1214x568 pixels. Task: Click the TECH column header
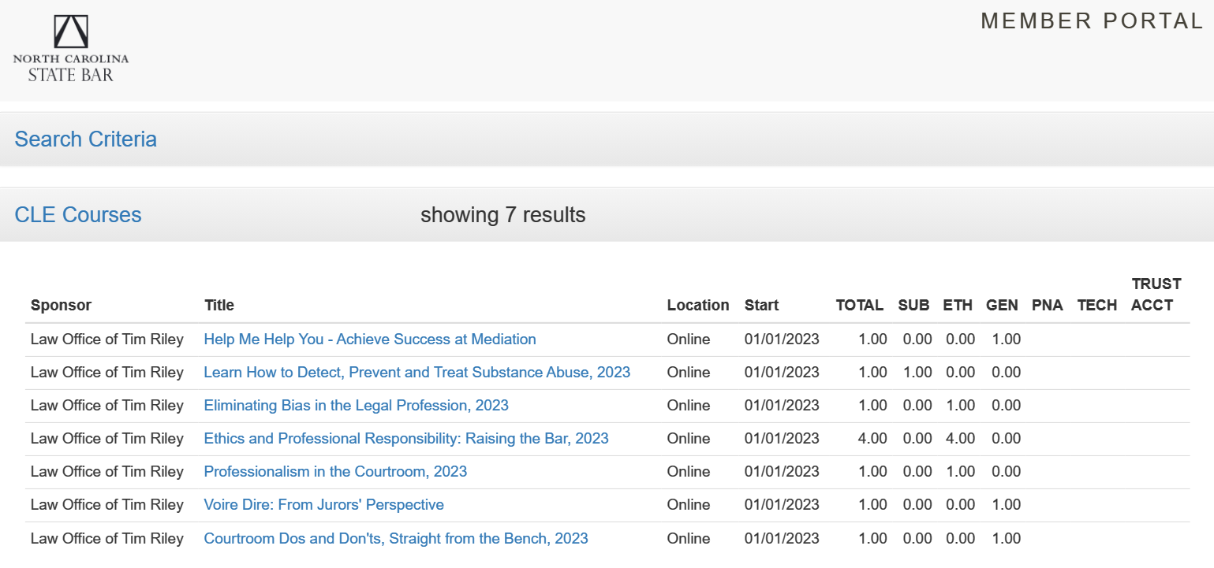coord(1097,306)
